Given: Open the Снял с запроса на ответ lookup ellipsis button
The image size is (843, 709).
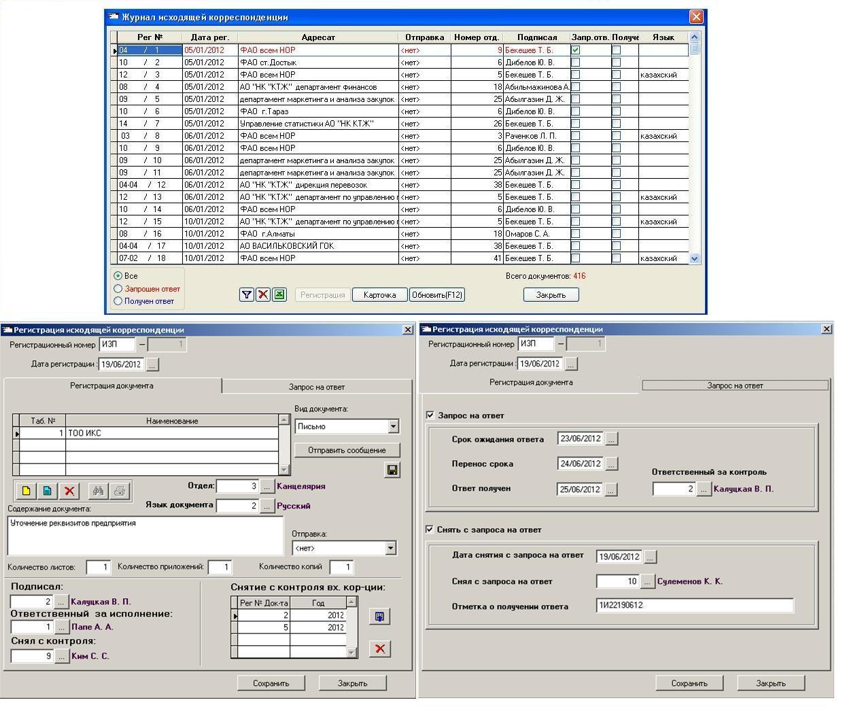Looking at the screenshot, I should pos(647,581).
